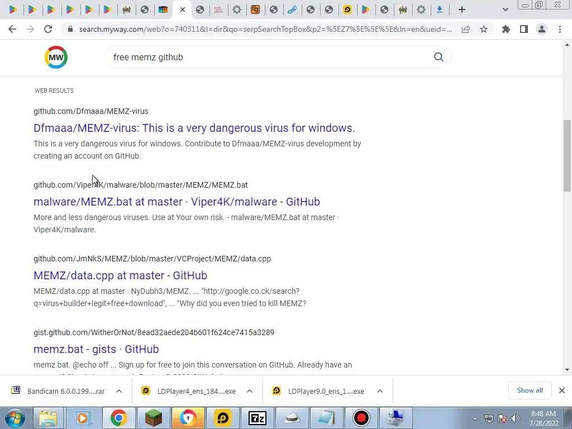This screenshot has height=429, width=572.
Task: Open the Extensions puzzle icon
Action: (506, 29)
